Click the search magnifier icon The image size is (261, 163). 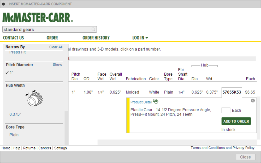click(x=93, y=29)
